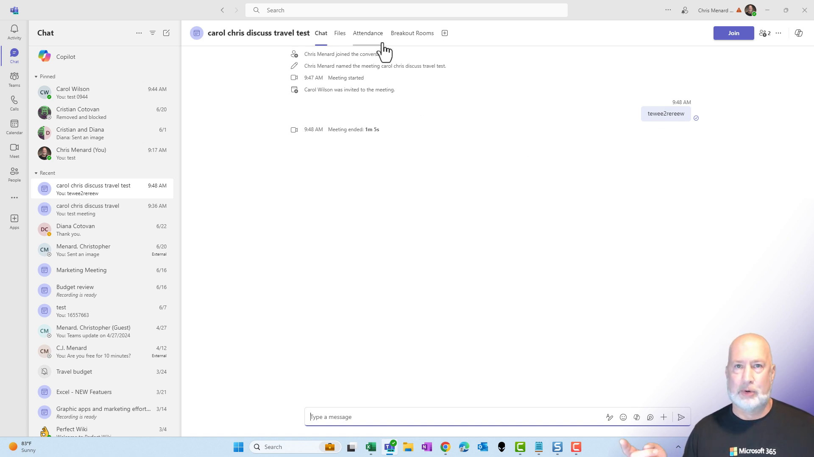Collapse the Recent chats section

click(36, 173)
